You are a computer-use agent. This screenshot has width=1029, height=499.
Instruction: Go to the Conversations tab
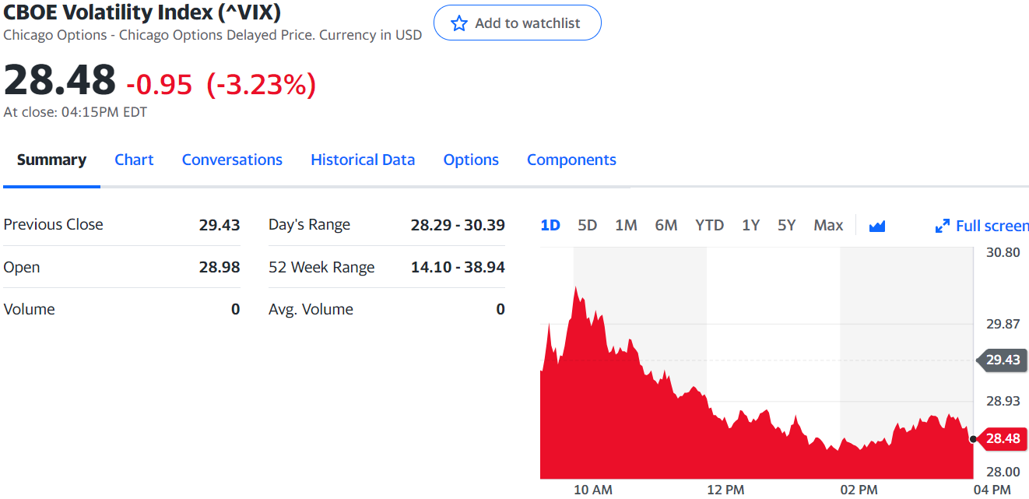pos(232,160)
